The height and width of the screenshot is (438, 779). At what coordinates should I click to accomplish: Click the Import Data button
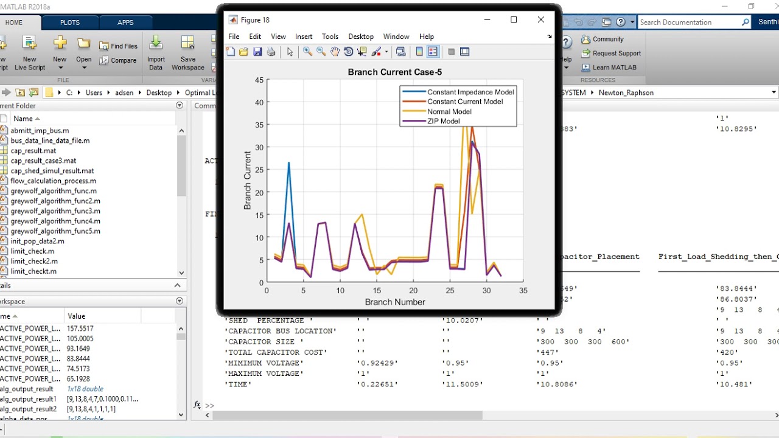[x=156, y=53]
